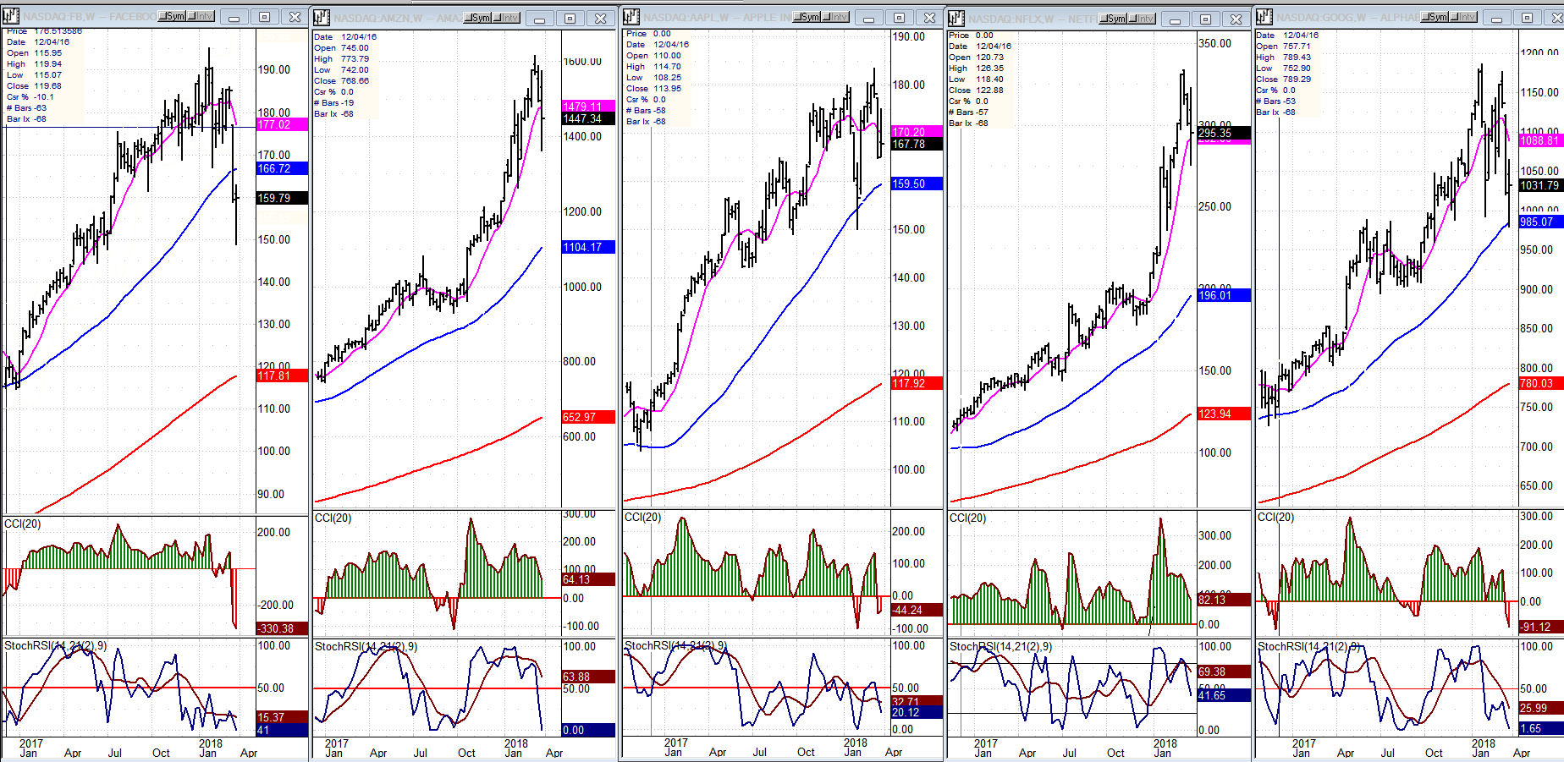Open the Facebook chart window system icon
1564x762 pixels.
(11, 16)
